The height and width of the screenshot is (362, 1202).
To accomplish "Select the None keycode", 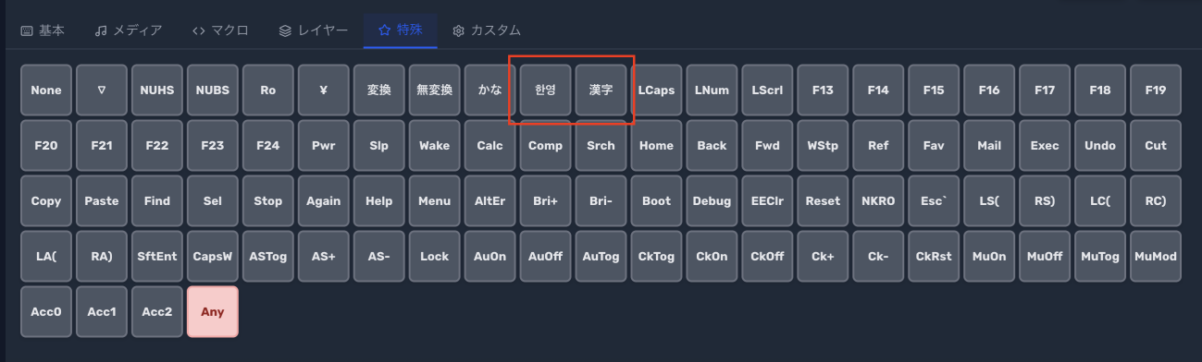I will click(46, 90).
